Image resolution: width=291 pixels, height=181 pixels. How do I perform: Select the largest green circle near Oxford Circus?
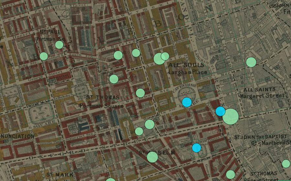231,116
